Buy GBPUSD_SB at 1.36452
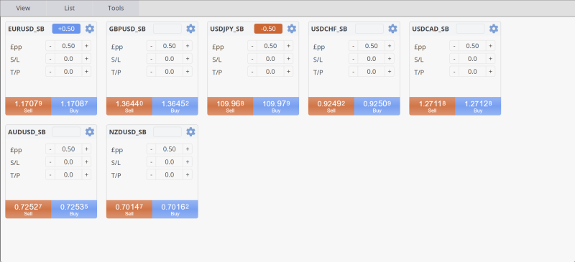575x262 pixels. coord(175,106)
